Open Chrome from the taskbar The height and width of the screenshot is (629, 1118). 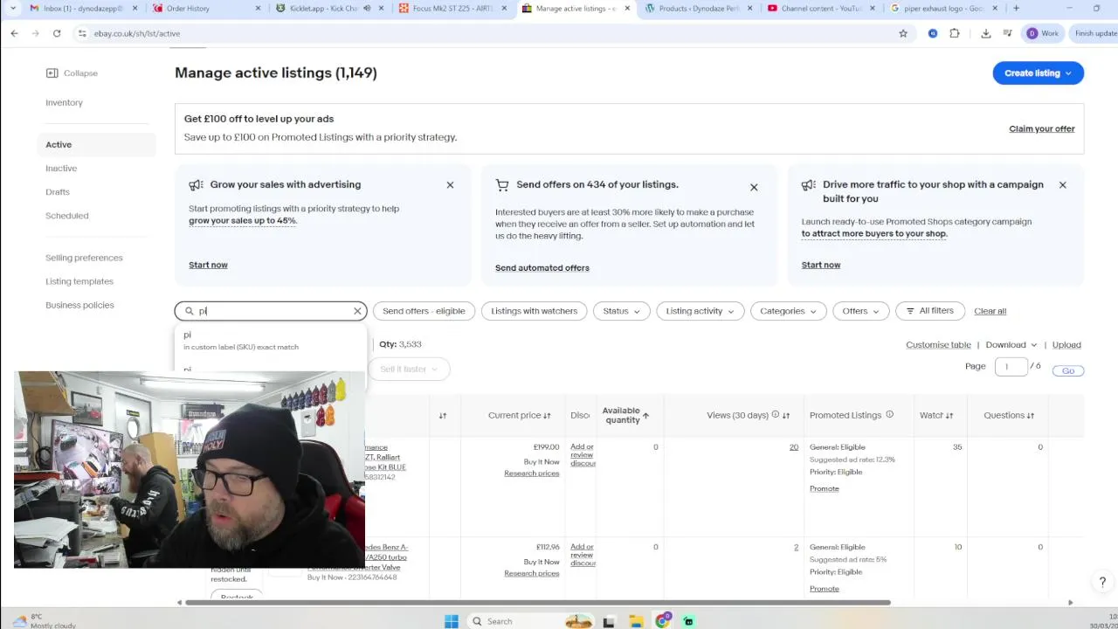pos(663,621)
